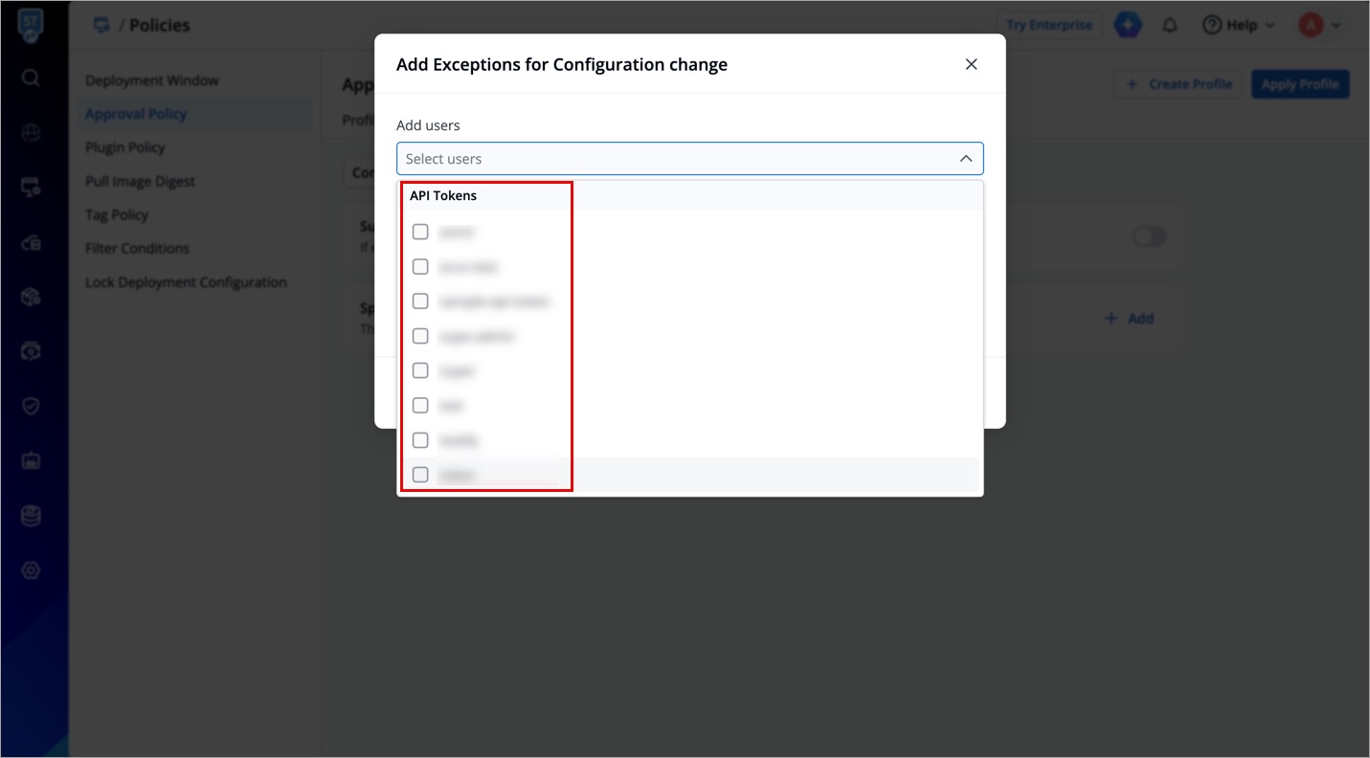This screenshot has height=758, width=1370.
Task: Collapse the Select users dropdown chevron
Action: (x=966, y=159)
